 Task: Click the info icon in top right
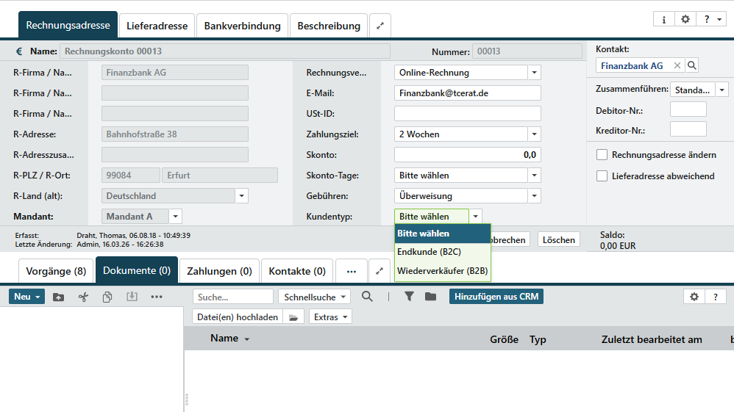pyautogui.click(x=664, y=19)
